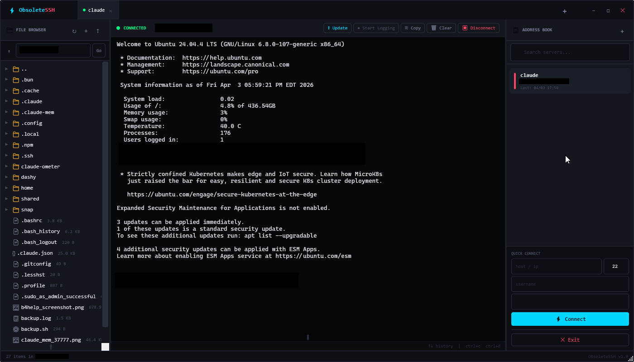Select the .sudo_as_admin_successful file

pyautogui.click(x=58, y=297)
